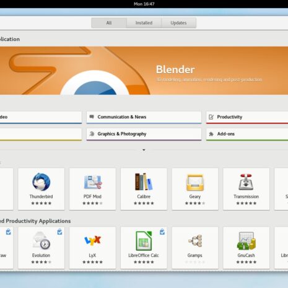Open the Productivity category
This screenshot has height=288, width=288.
click(247, 117)
